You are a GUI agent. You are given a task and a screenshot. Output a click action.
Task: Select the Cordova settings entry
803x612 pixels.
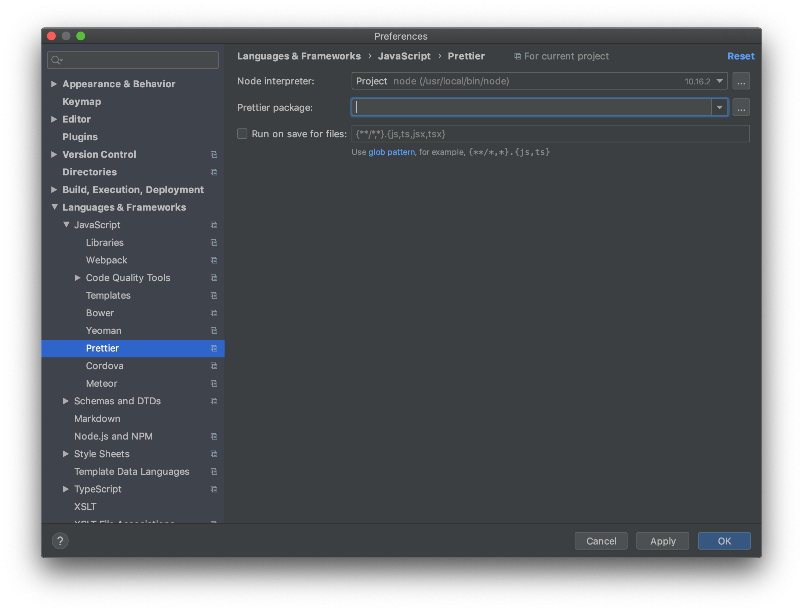[105, 365]
